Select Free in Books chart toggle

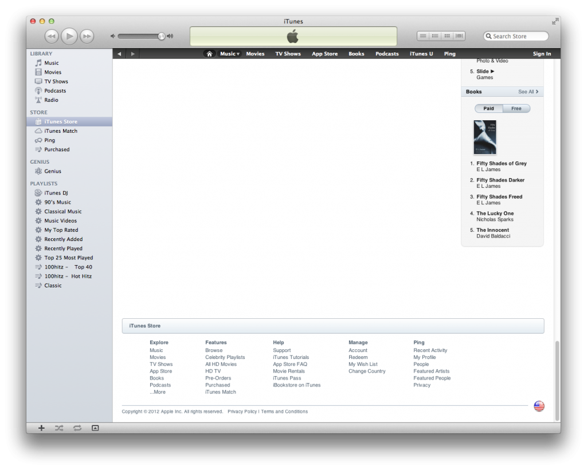[x=516, y=108]
